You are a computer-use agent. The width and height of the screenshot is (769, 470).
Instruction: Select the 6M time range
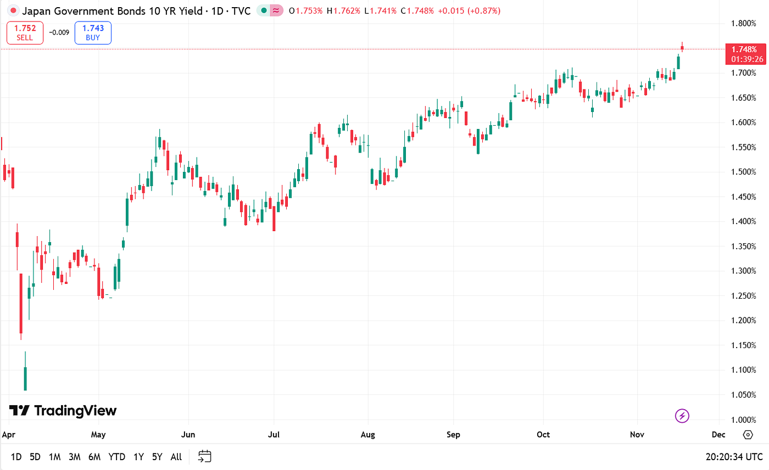click(94, 457)
